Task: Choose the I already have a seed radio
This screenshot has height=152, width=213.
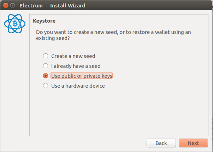Action: pyautogui.click(x=46, y=66)
